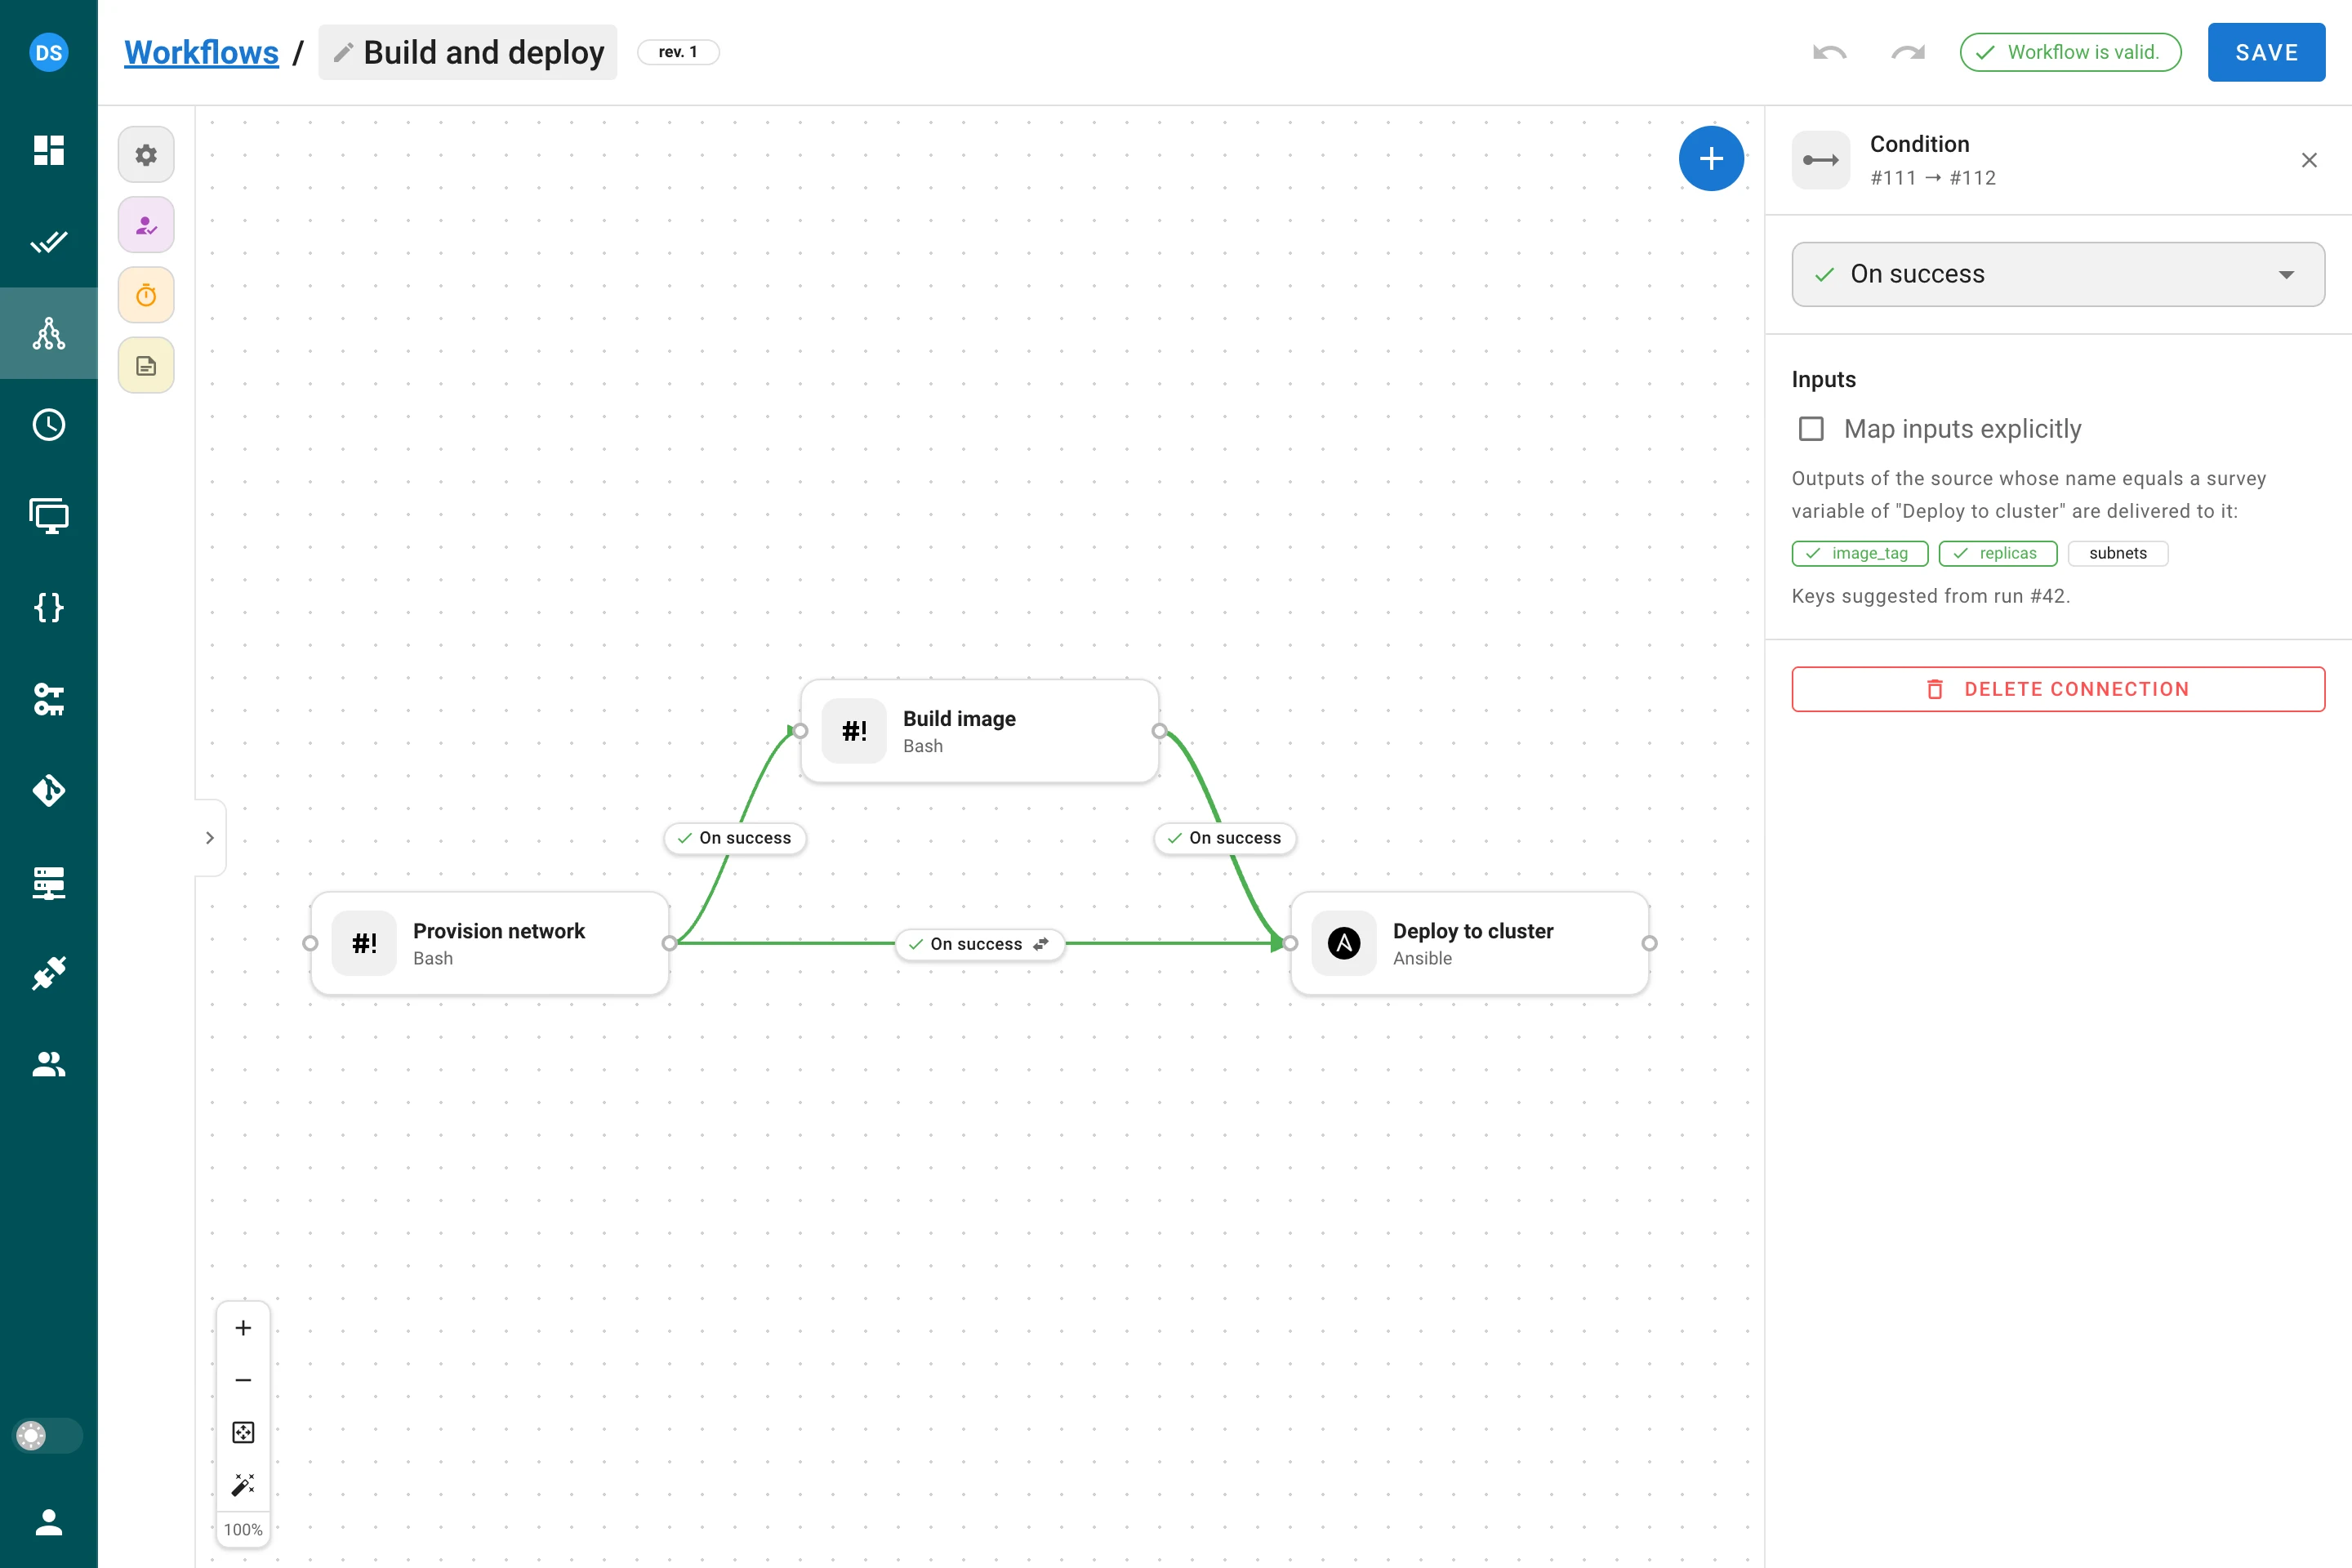This screenshot has width=2352, height=1568.
Task: Open the monitor screens icon in sidebar
Action: (x=48, y=516)
